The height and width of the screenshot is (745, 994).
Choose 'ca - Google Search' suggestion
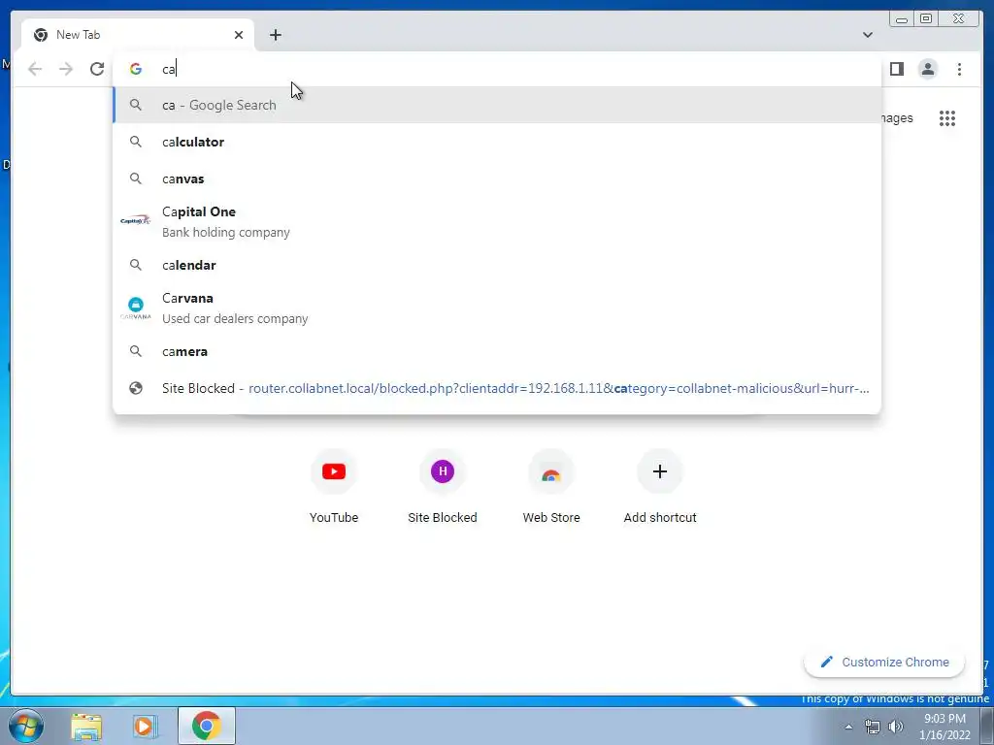point(497,105)
